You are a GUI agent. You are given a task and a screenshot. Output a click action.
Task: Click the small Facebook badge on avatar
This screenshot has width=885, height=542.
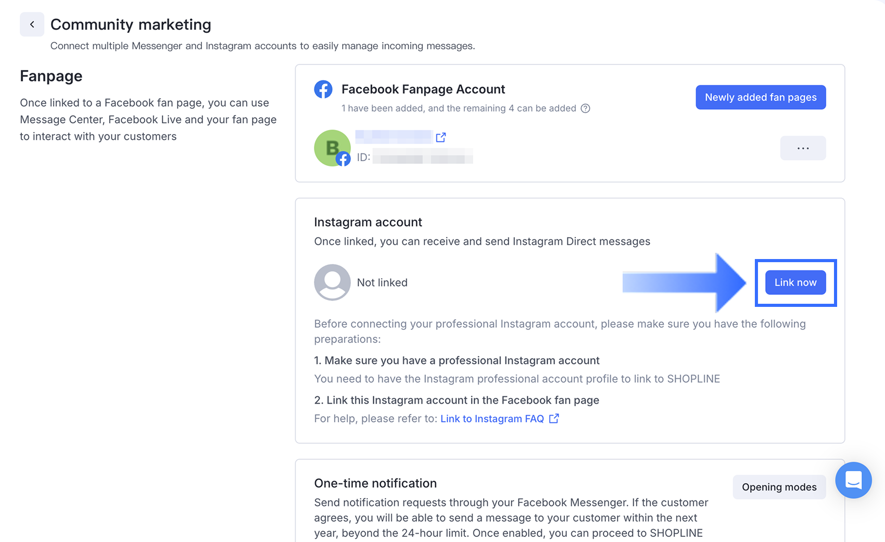343,159
